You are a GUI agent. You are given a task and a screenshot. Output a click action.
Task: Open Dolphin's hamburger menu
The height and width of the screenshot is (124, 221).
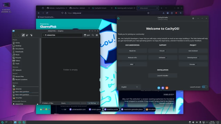tap(97, 35)
